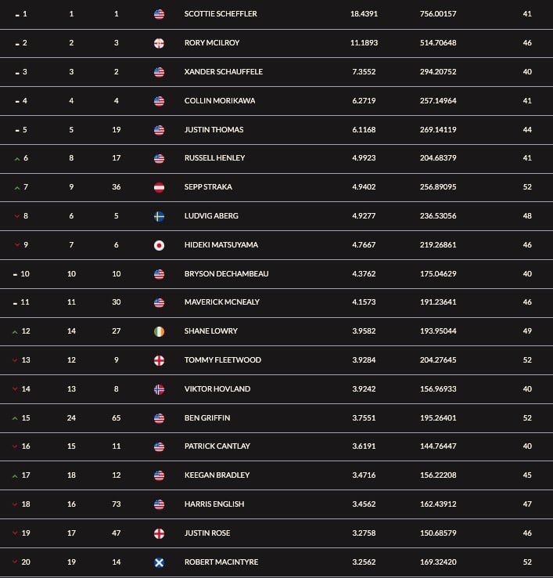The width and height of the screenshot is (553, 578).
Task: Click the Austria flag beside Sepp Straka
Action: [159, 187]
